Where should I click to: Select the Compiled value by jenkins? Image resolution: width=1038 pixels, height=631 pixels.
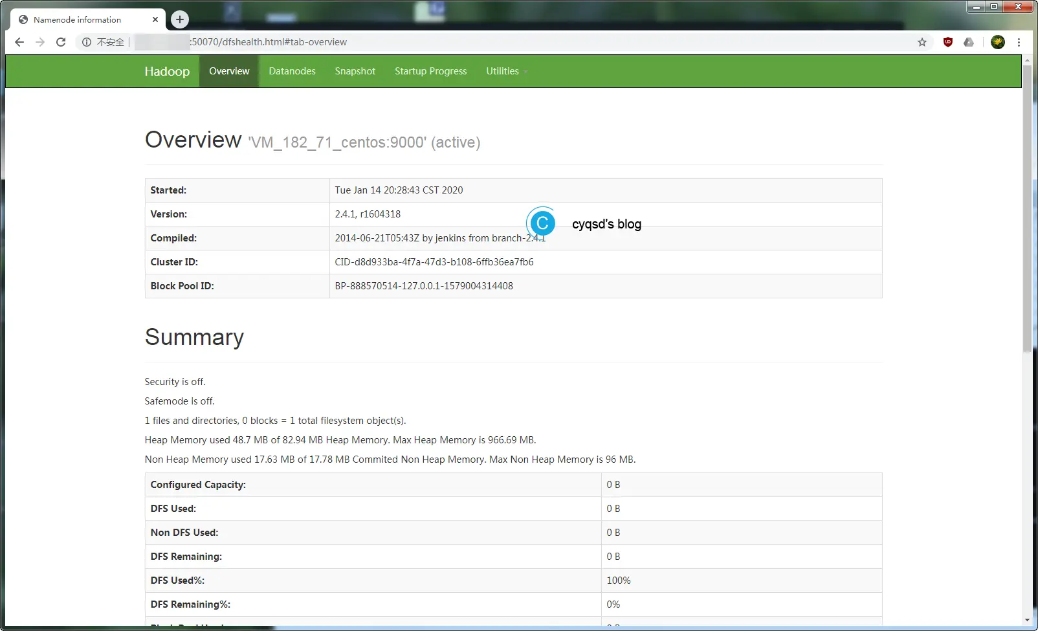[440, 238]
